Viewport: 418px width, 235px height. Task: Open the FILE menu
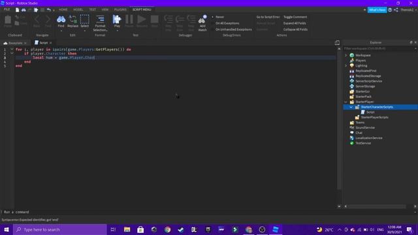[x=7, y=9]
